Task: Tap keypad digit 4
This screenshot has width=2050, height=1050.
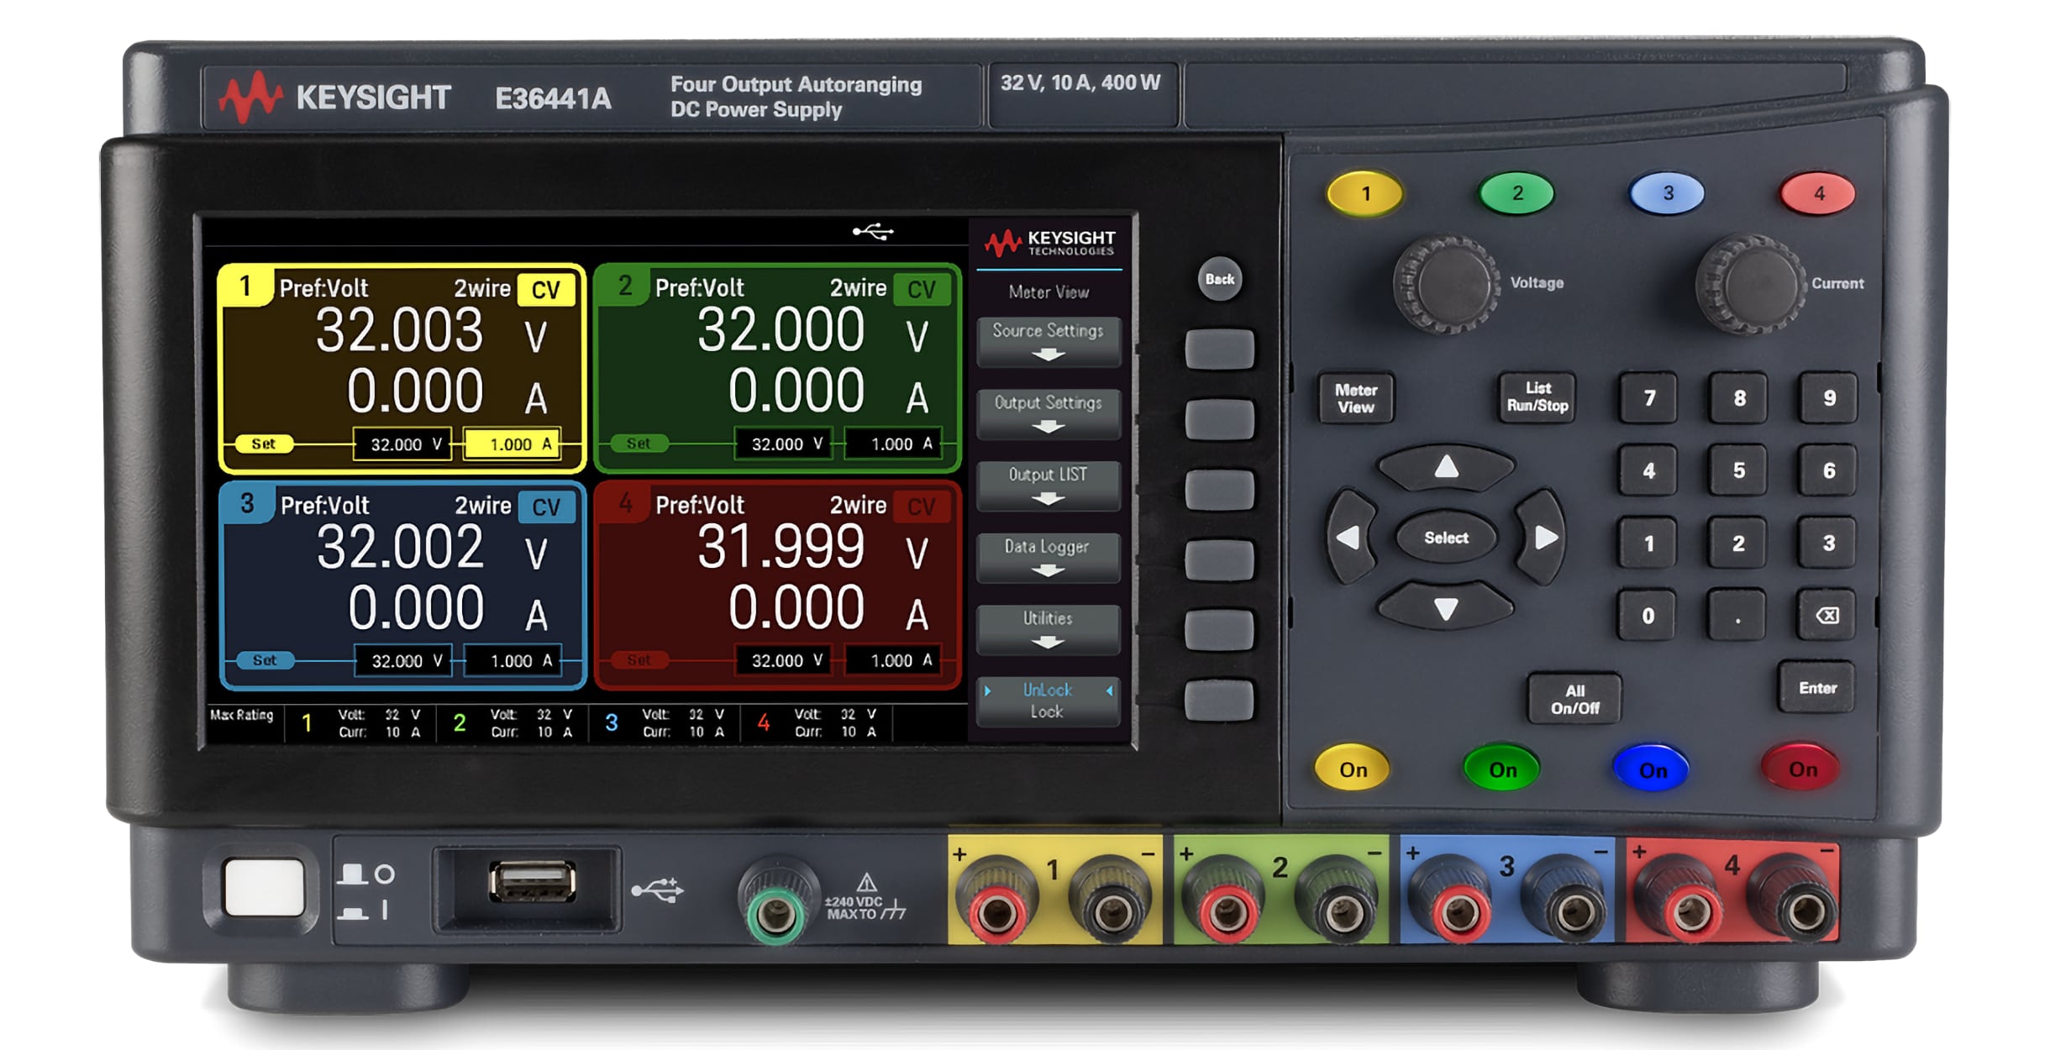Action: pyautogui.click(x=1648, y=470)
